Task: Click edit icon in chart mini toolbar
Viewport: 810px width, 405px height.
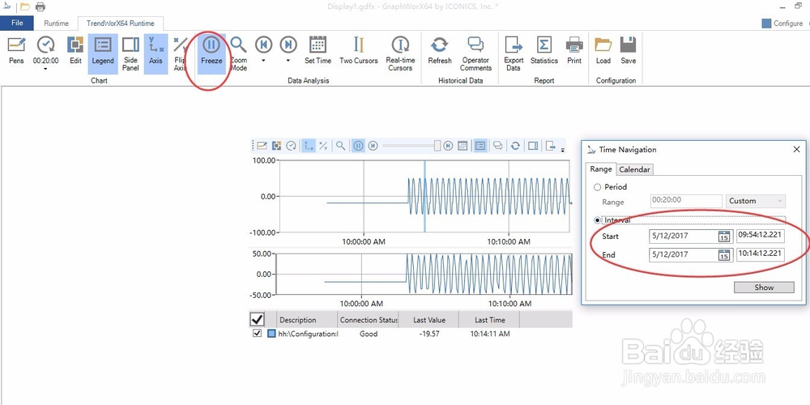Action: 277,146
